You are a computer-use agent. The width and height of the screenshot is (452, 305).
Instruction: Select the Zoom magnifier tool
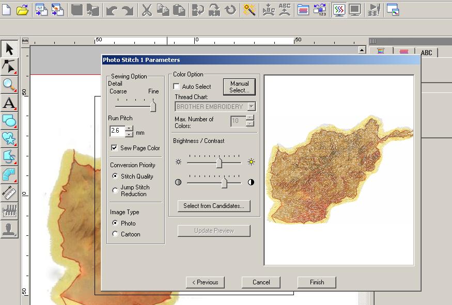[x=9, y=85]
